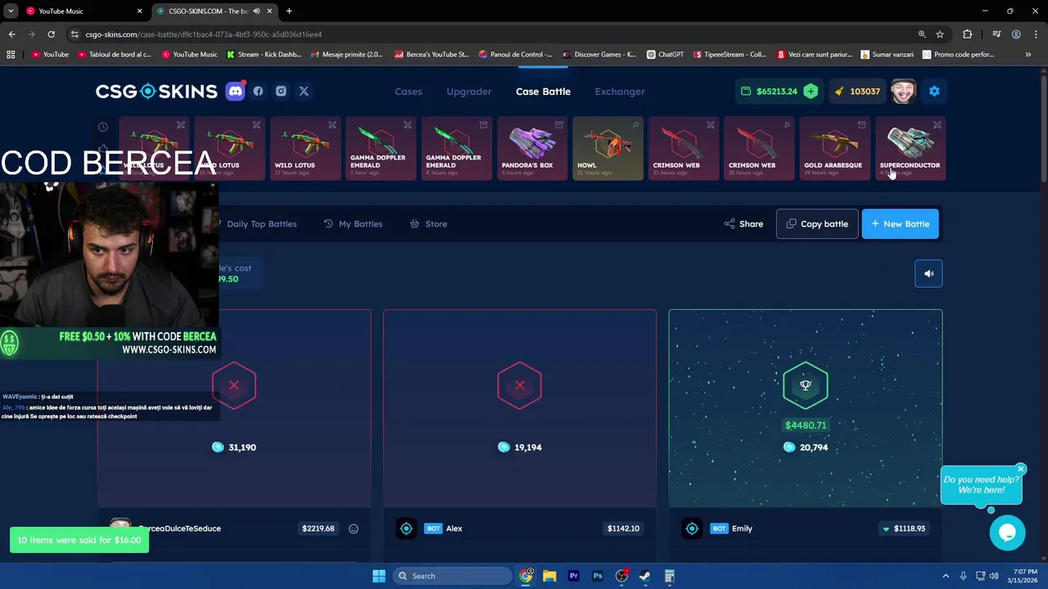Screen dimensions: 1048x589
Task: Close the YouTube Music tab
Action: pos(139,11)
